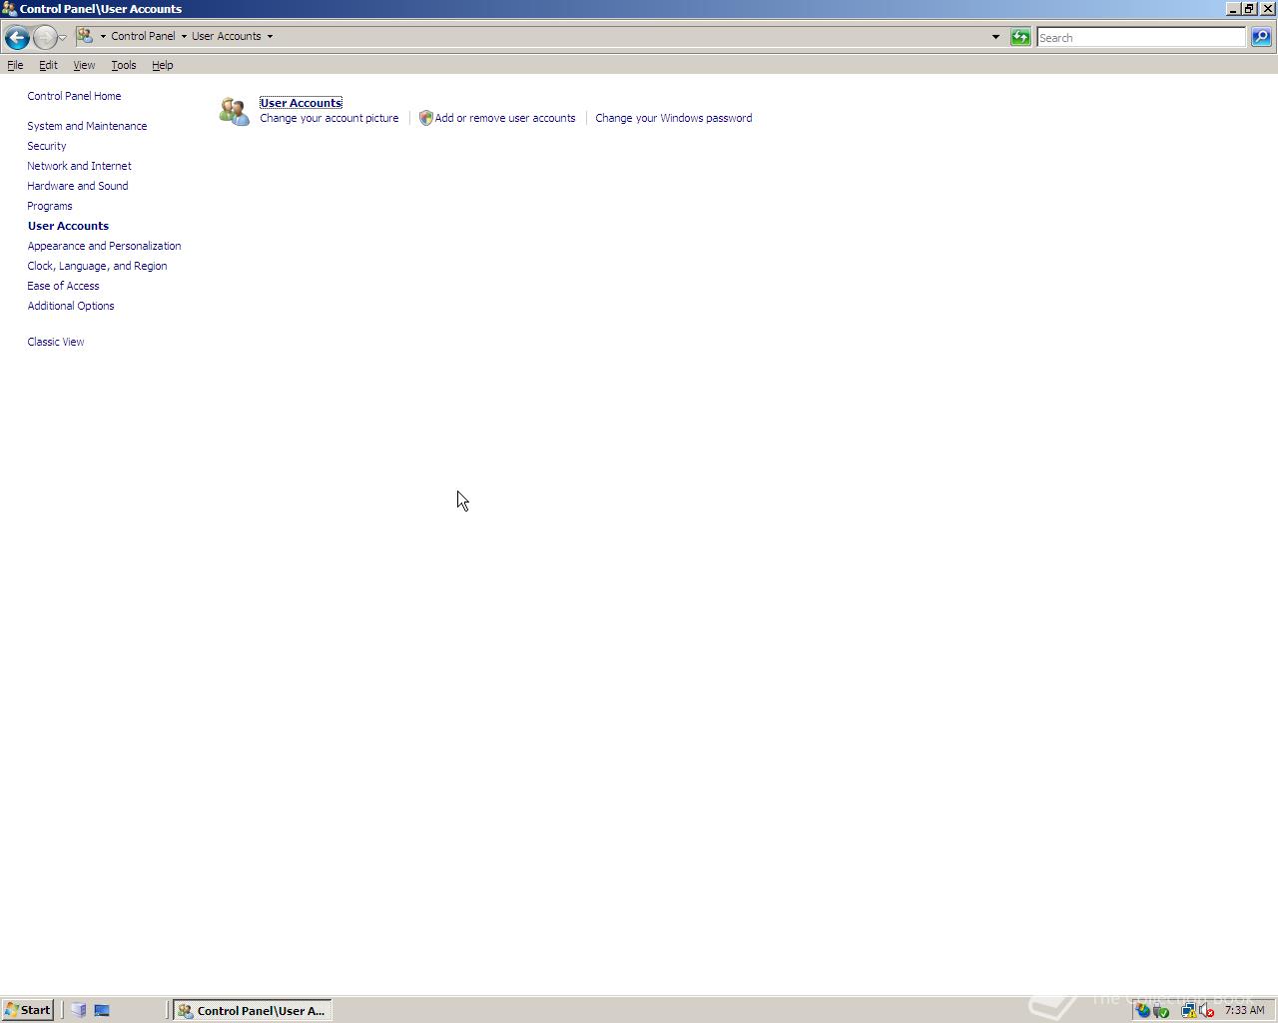Viewport: 1278px width, 1023px height.
Task: Click the network warning tray icon
Action: 1189,1010
